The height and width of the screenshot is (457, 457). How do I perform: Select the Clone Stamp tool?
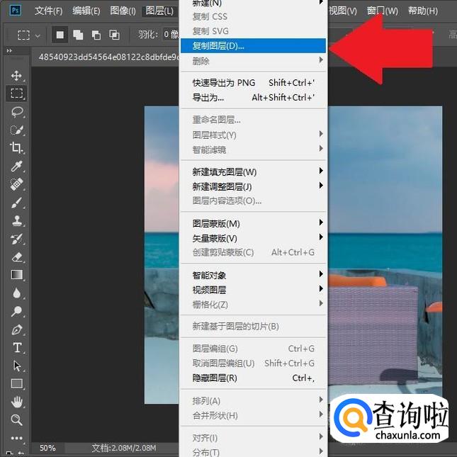[17, 220]
